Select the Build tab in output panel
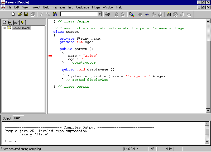This screenshot has width=211, height=152. [x=17, y=118]
